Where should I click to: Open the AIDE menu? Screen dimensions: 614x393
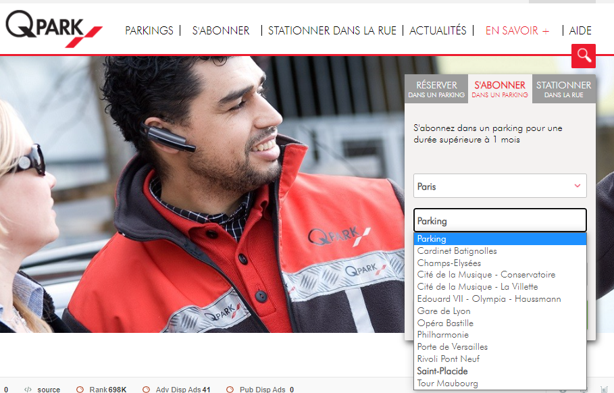pos(580,30)
